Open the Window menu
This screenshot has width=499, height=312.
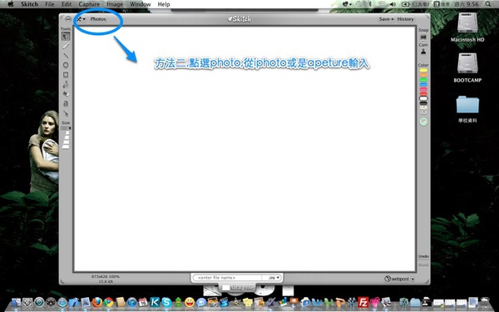coord(141,4)
